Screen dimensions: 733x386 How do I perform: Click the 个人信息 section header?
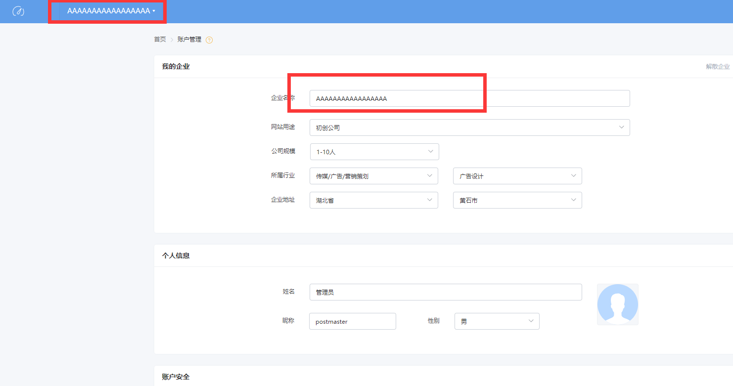tap(176, 256)
